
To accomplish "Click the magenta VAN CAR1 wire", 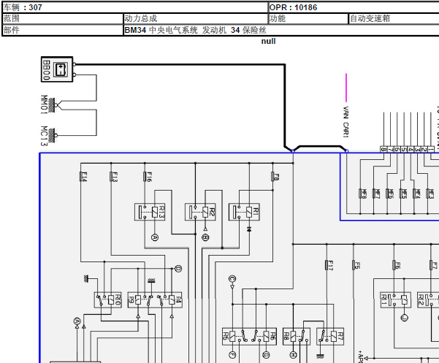I will coord(346,88).
